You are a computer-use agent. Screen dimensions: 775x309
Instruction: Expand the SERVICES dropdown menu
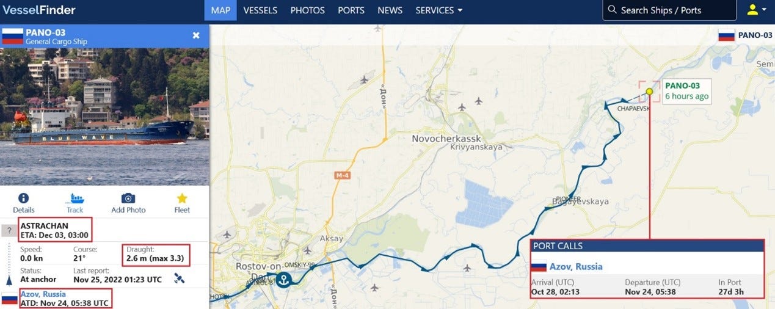pyautogui.click(x=438, y=10)
